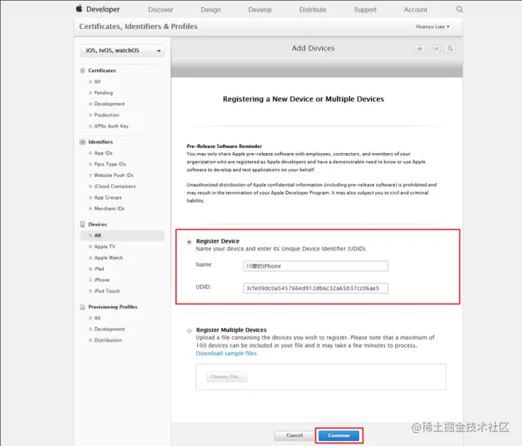Select Apple Watch devices
This screenshot has width=522, height=446.
[108, 257]
